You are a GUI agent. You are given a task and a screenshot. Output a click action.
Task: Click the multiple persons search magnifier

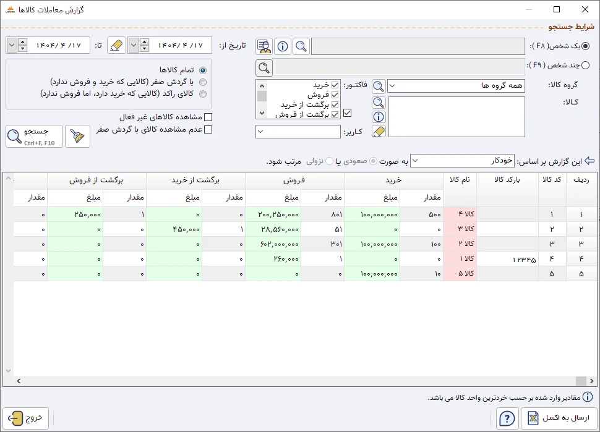tap(264, 67)
